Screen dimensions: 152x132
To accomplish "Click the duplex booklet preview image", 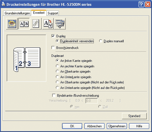I will [26, 58].
